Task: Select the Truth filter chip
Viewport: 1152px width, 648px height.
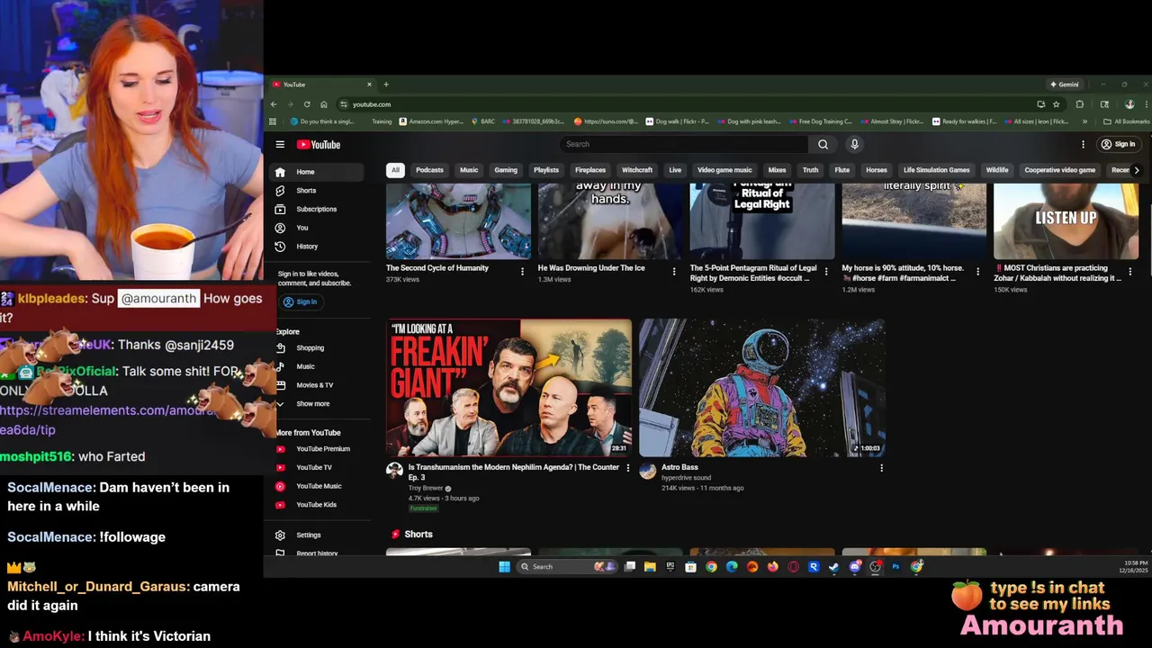Action: pyautogui.click(x=810, y=170)
